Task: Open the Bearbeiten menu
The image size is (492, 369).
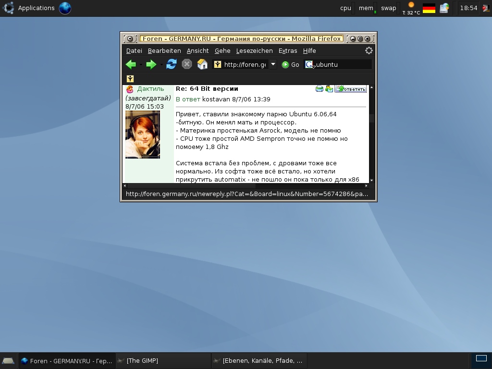Action: click(164, 51)
